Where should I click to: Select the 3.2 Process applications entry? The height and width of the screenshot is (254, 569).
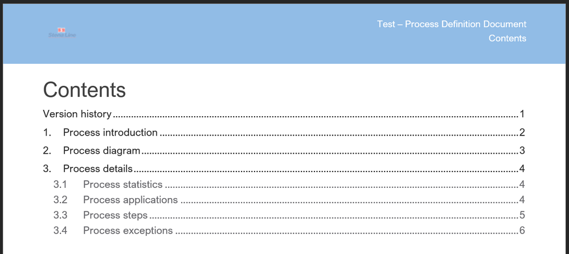point(289,199)
